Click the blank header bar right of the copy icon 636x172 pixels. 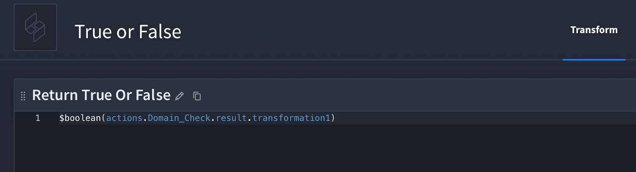(x=397, y=96)
